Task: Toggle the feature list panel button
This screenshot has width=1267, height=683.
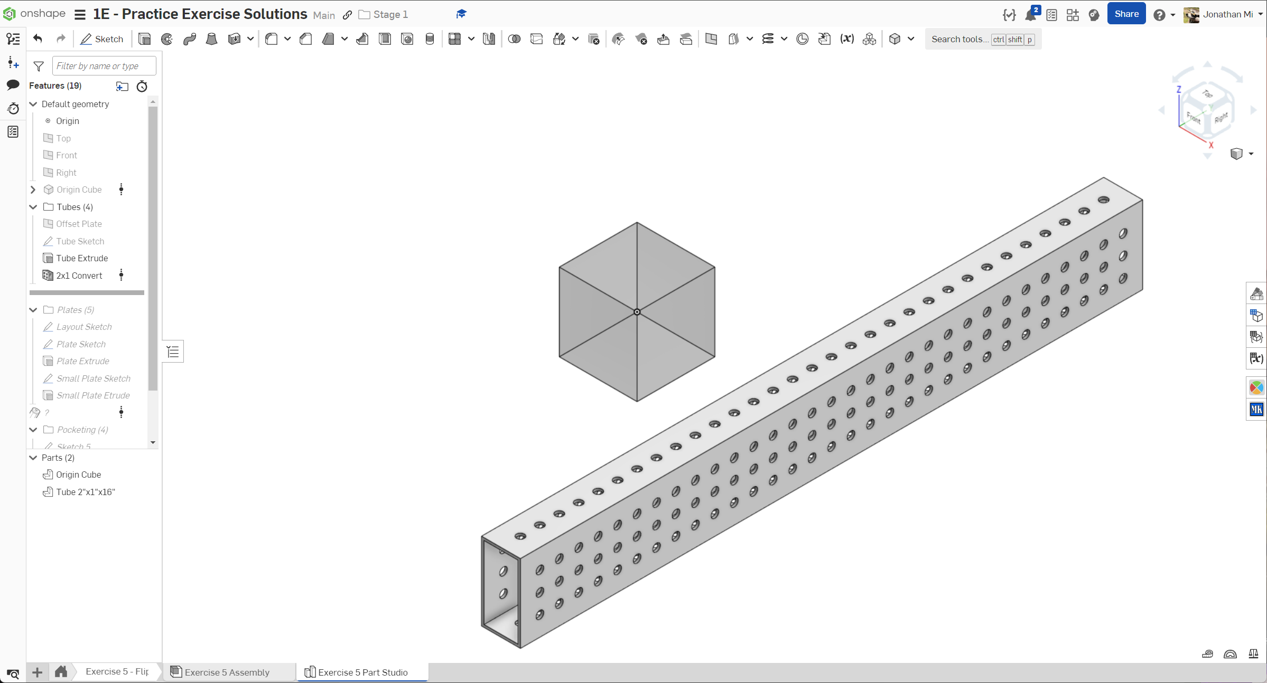Action: tap(13, 39)
